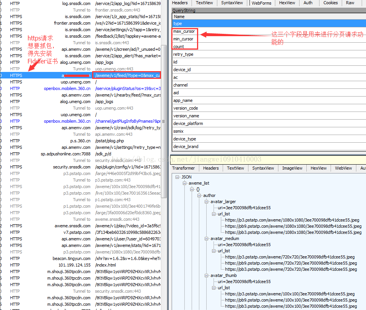The height and width of the screenshot is (310, 366).
Task: Select the max_cursor parameter row
Action: click(269, 31)
